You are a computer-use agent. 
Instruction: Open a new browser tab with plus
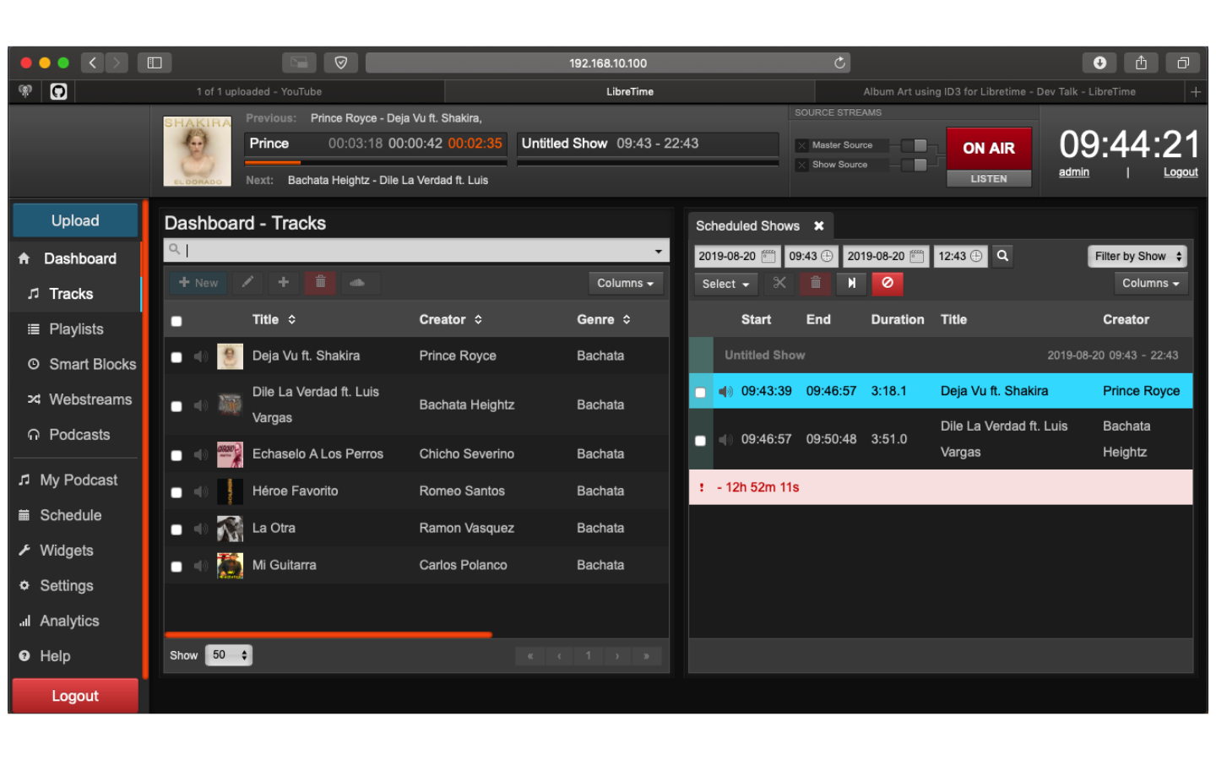[x=1196, y=91]
